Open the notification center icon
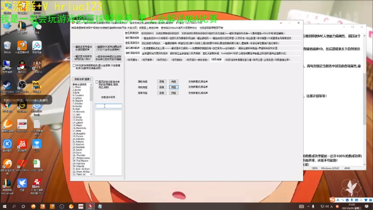The width and height of the screenshot is (373, 210). tap(367, 206)
